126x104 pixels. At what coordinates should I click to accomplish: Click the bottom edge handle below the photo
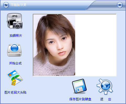click(58, 76)
